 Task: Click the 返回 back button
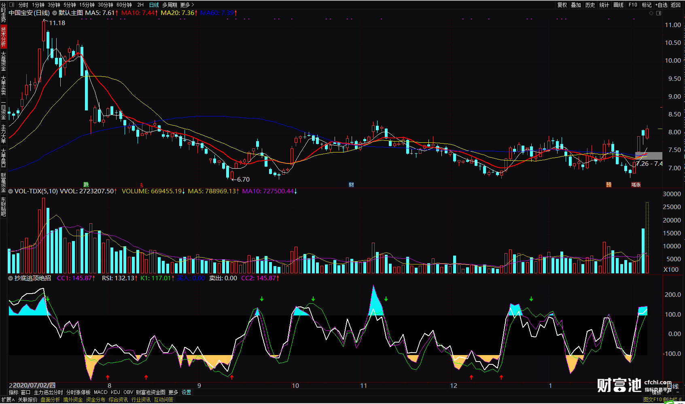676,5
